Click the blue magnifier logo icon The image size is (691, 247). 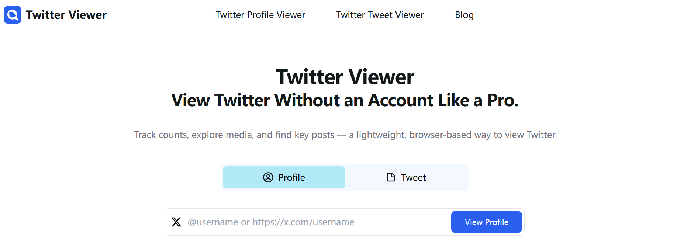tap(13, 15)
